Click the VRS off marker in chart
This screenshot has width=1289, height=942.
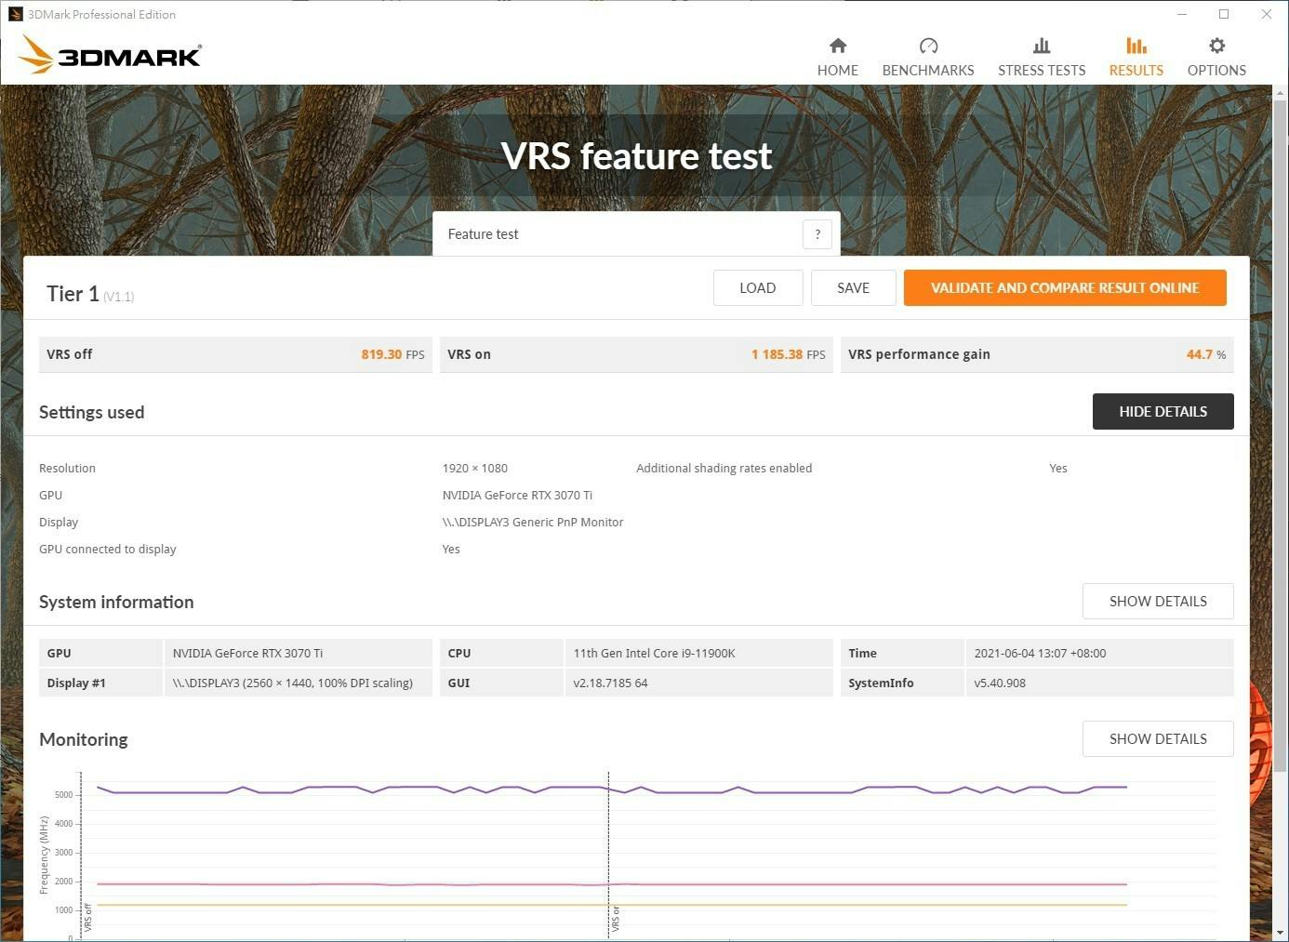(88, 918)
